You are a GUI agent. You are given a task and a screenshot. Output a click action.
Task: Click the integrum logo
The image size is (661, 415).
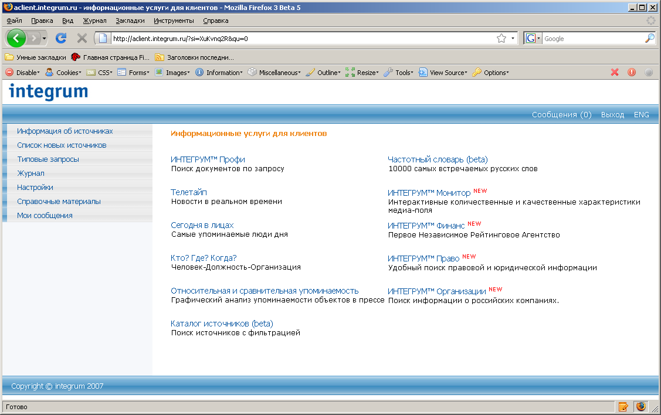(49, 91)
